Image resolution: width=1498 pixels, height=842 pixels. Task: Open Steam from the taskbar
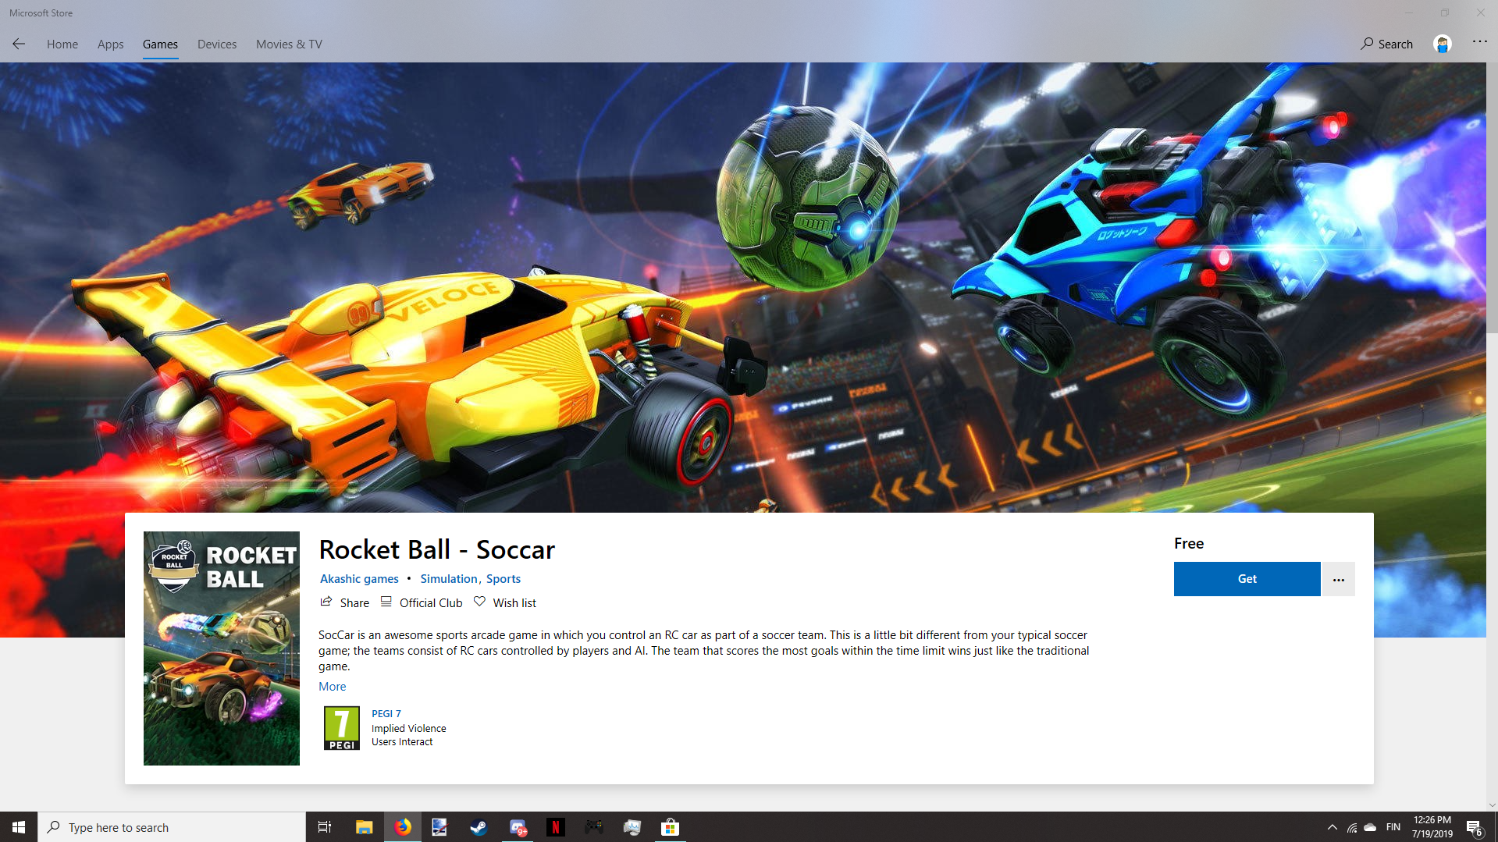click(x=479, y=827)
